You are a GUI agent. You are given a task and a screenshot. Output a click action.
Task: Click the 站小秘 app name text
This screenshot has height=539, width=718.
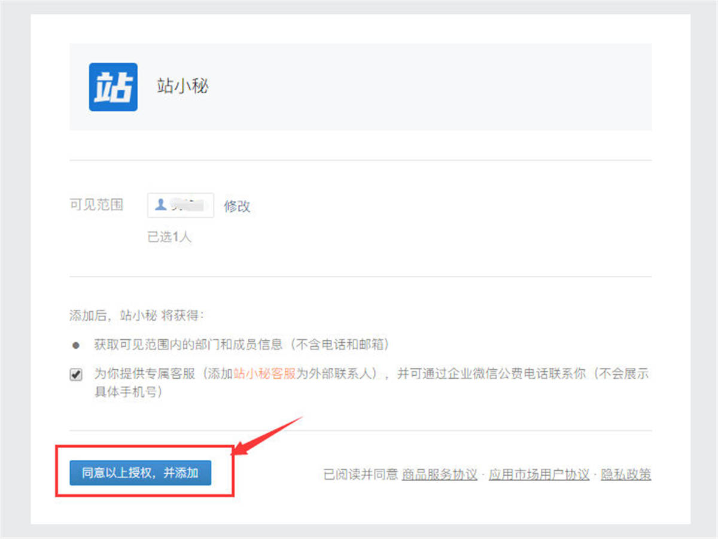click(x=182, y=86)
